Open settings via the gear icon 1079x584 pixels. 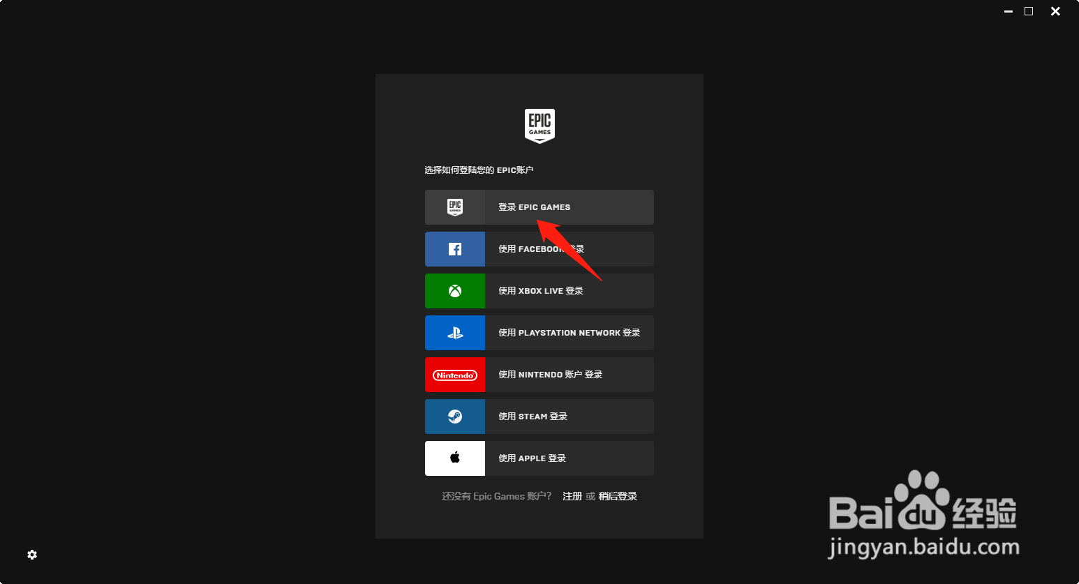(x=32, y=555)
